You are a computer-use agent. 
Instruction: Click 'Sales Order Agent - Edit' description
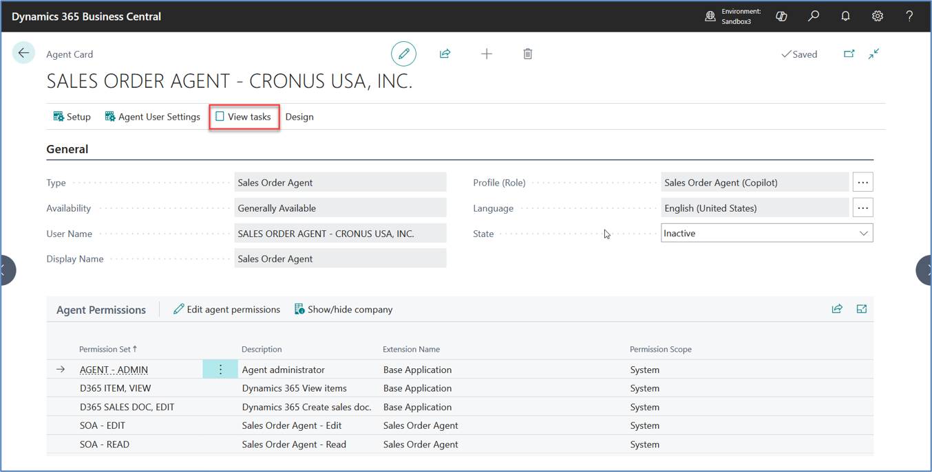click(292, 425)
